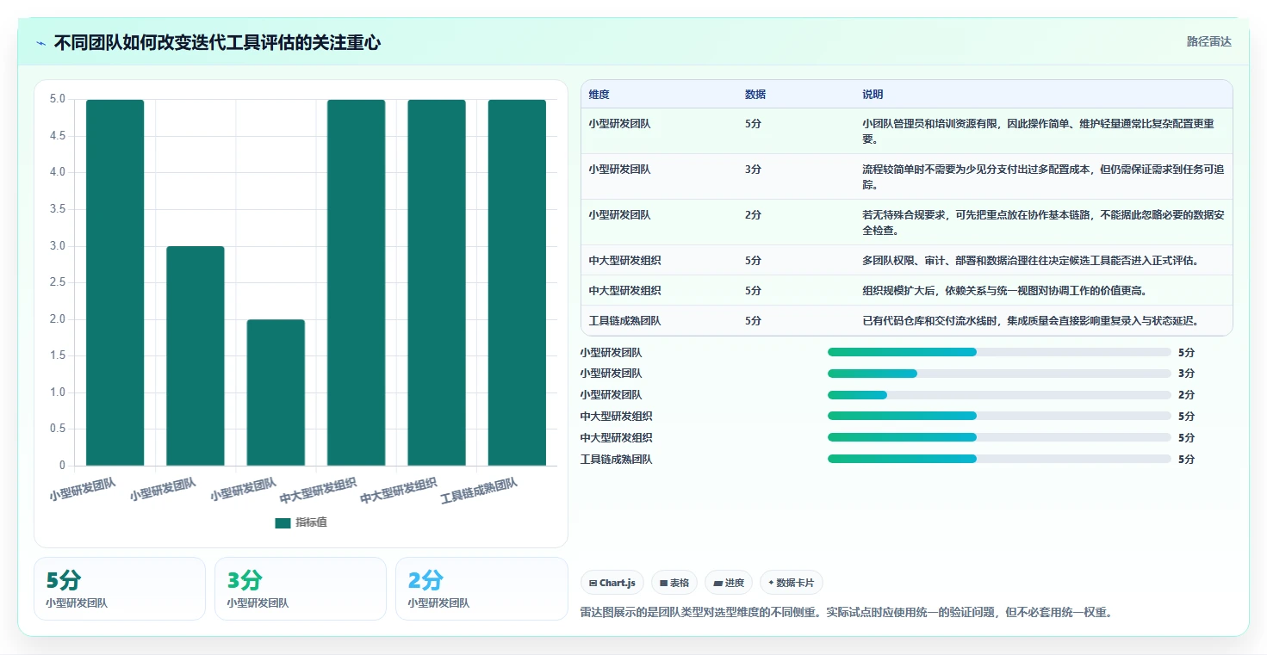1267x655 pixels.
Task: Click the footer note starting 雷达图展示的是
Action: pyautogui.click(x=848, y=613)
